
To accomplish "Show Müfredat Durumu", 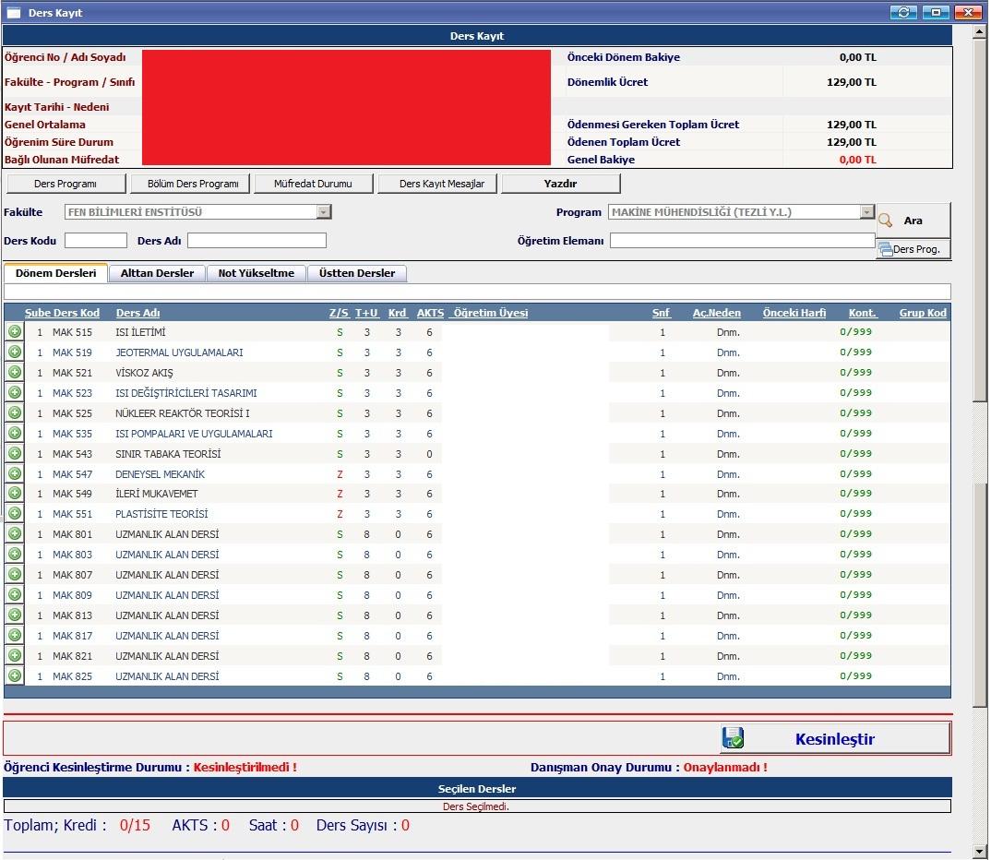I will 313,184.
